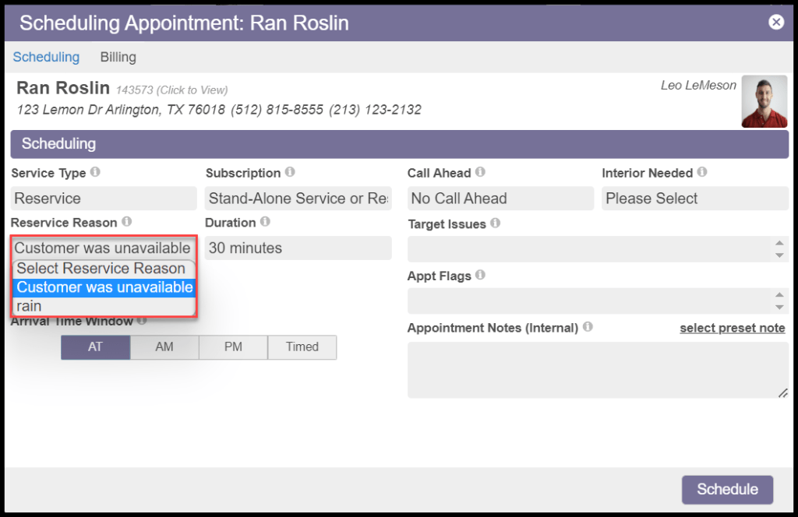Open the Interior Needed dropdown

point(694,199)
